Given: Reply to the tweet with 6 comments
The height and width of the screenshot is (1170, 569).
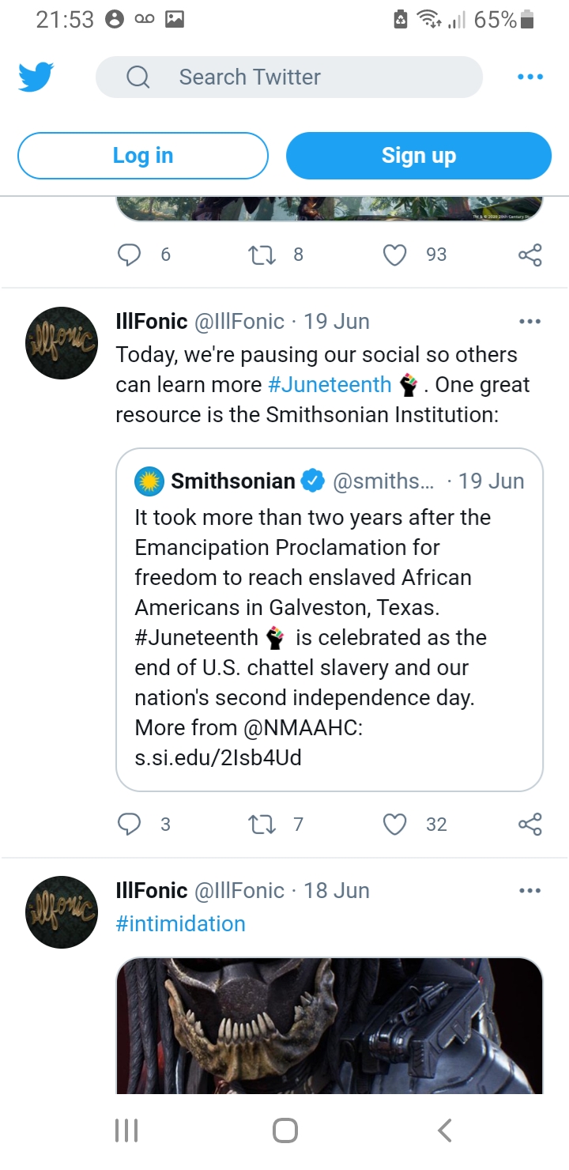Looking at the screenshot, I should click(129, 255).
